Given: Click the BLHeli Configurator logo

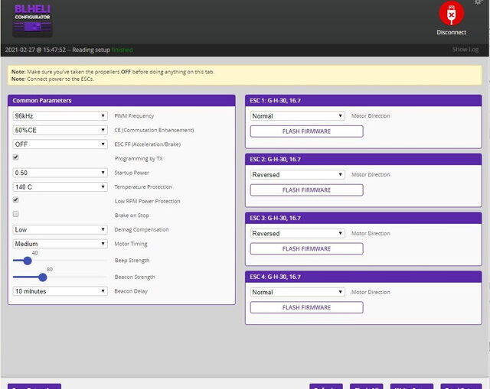Looking at the screenshot, I should point(33,20).
